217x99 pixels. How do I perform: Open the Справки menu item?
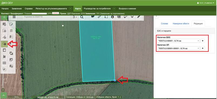(29, 9)
